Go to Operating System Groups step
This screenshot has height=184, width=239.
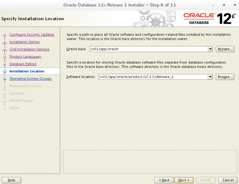coord(31,78)
